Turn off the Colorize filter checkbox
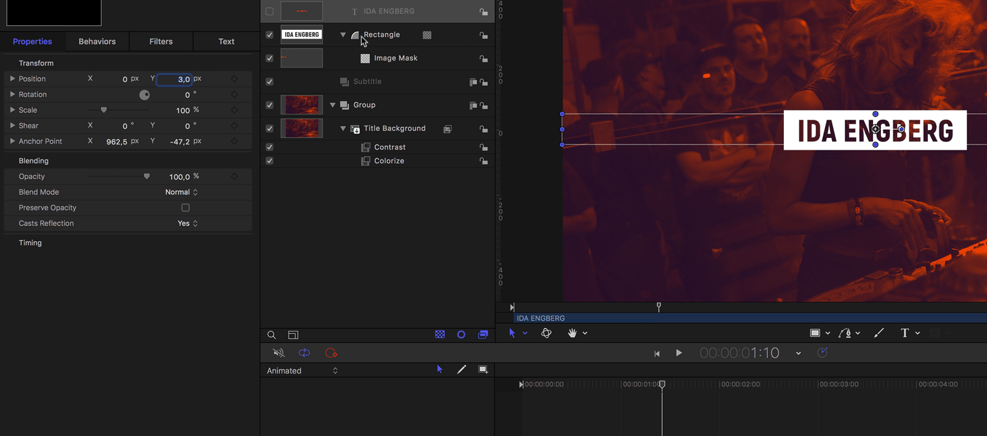The image size is (987, 436). point(270,161)
